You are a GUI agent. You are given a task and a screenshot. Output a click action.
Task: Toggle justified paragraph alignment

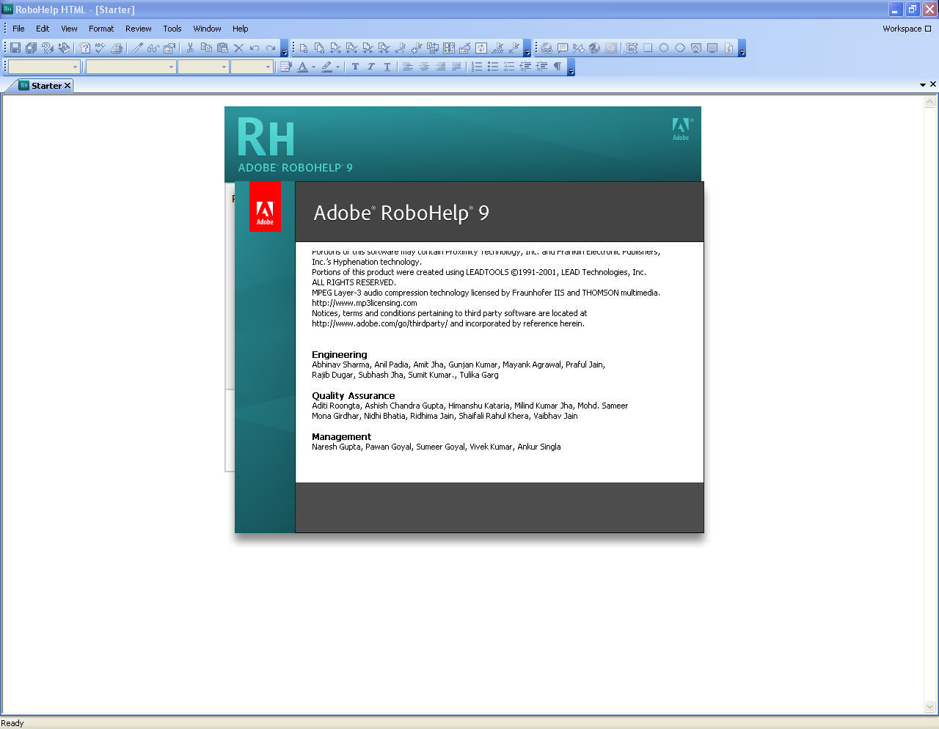point(456,67)
